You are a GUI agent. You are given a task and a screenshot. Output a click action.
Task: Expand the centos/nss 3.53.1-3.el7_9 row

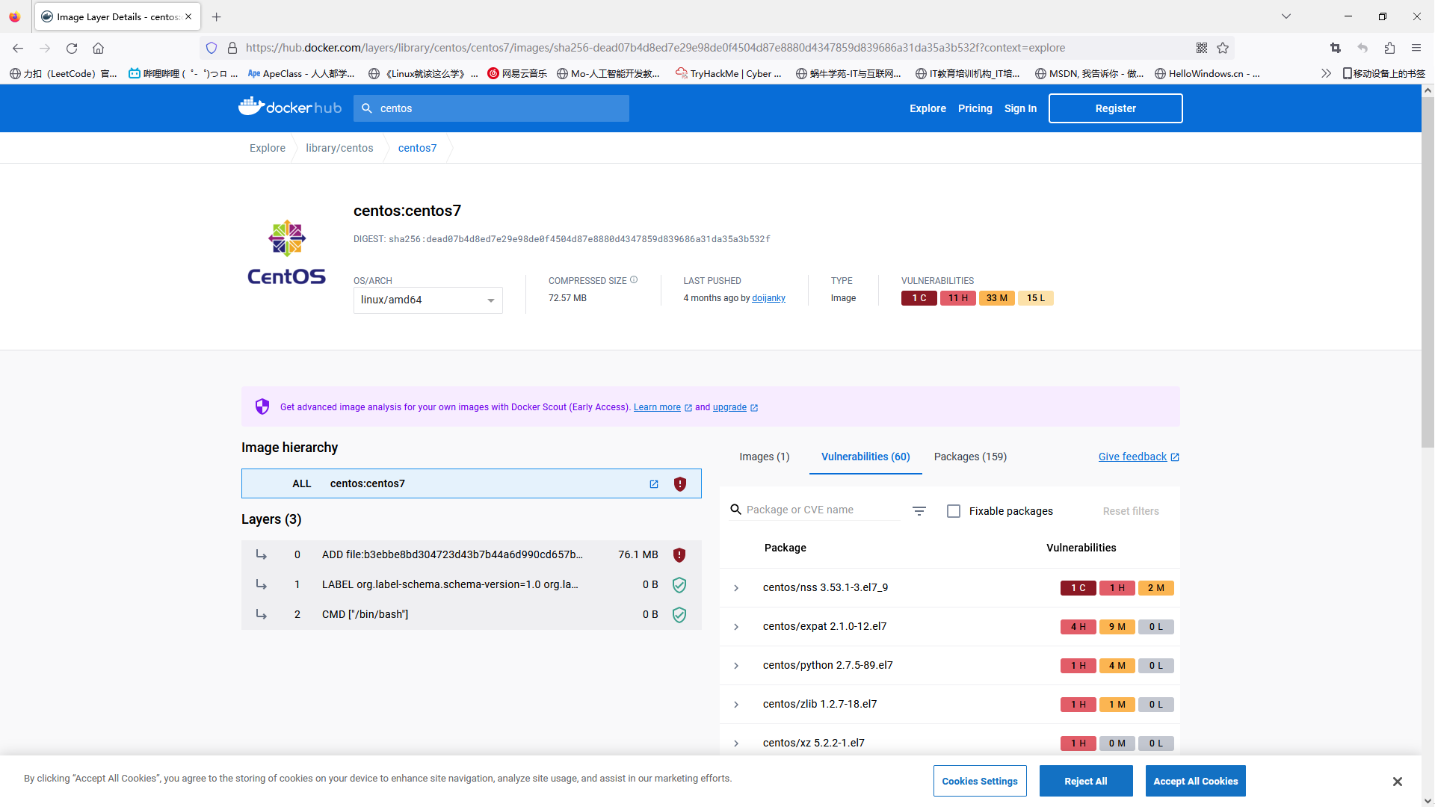coord(736,588)
